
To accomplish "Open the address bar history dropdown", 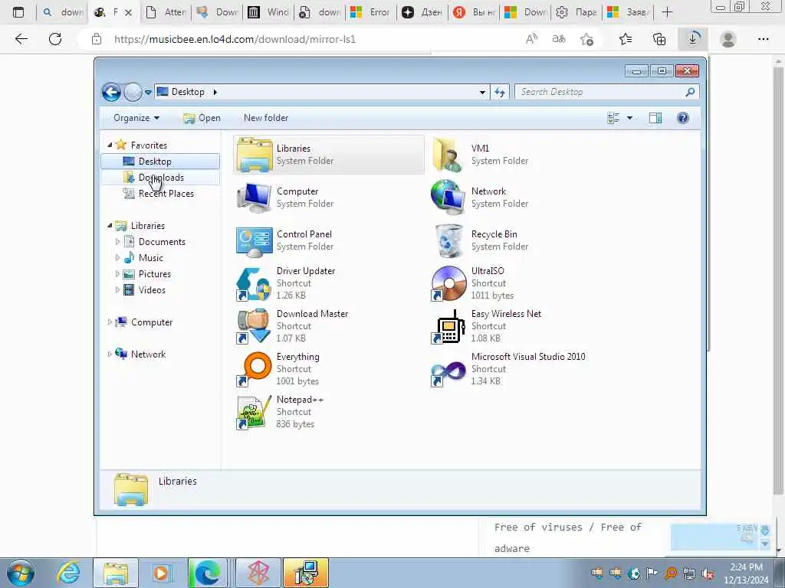I will point(482,92).
